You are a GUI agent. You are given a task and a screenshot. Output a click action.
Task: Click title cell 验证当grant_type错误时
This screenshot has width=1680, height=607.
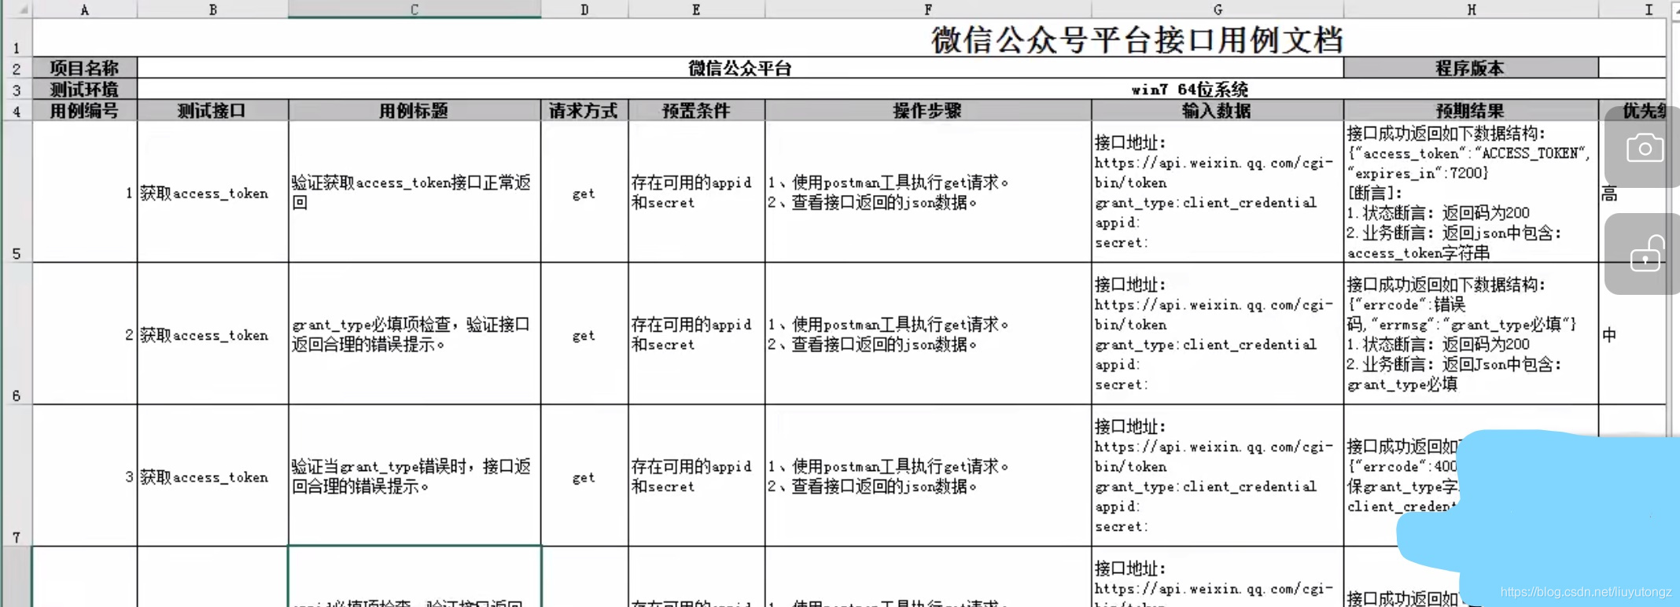[x=414, y=476]
